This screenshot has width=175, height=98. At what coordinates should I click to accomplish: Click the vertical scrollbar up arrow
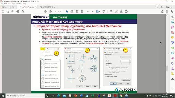tap(167, 15)
